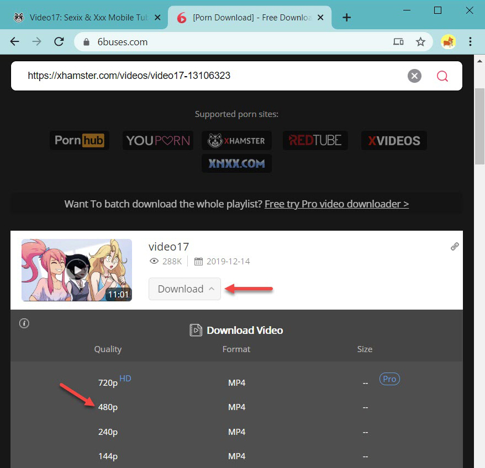Click the XNXX.COM site logo
The width and height of the screenshot is (485, 468).
click(236, 163)
